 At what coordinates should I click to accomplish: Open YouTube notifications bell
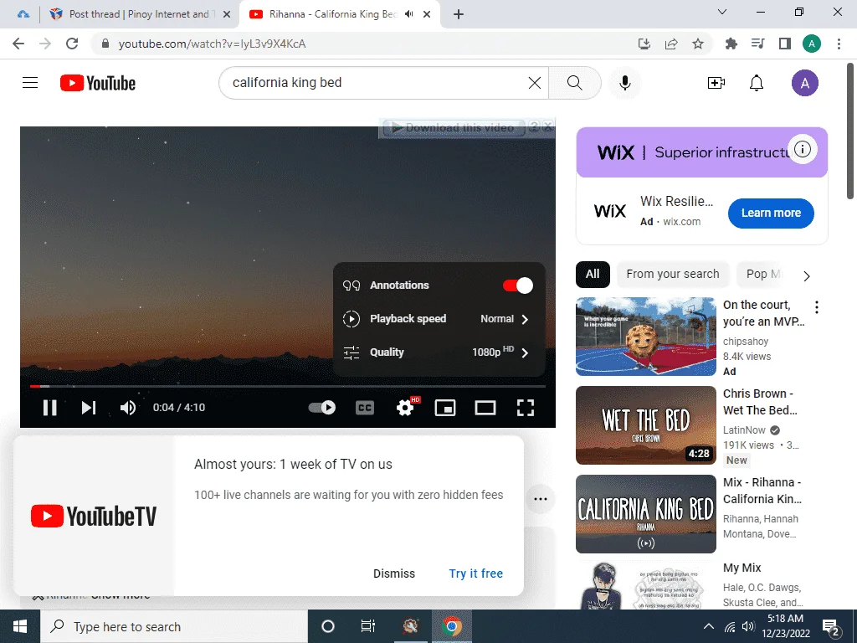(x=757, y=83)
